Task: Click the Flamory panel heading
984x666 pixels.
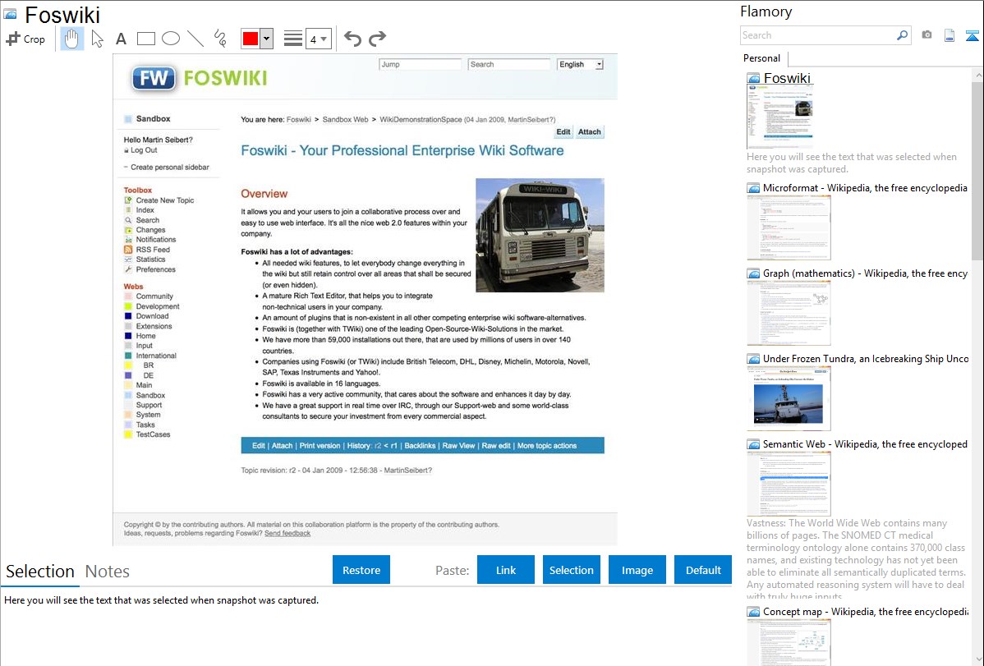Action: [766, 11]
